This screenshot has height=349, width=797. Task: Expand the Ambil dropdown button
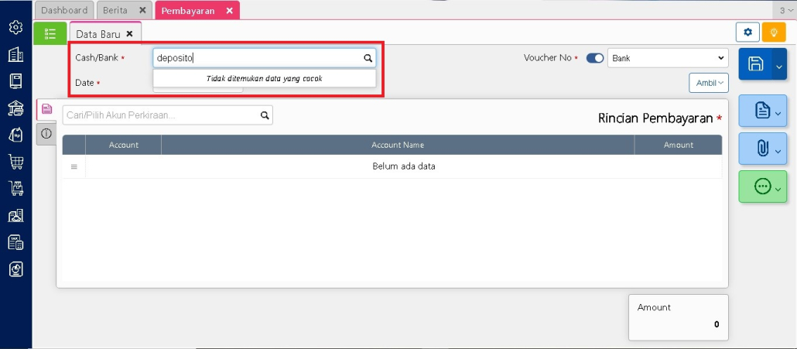point(708,82)
